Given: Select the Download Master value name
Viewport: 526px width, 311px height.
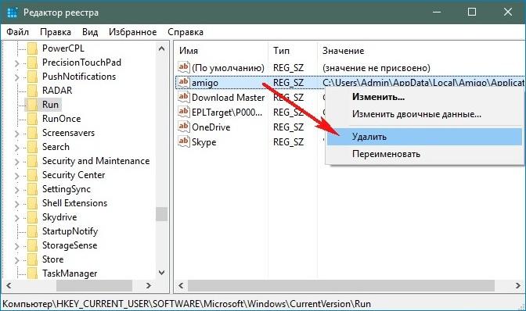Looking at the screenshot, I should [x=228, y=98].
